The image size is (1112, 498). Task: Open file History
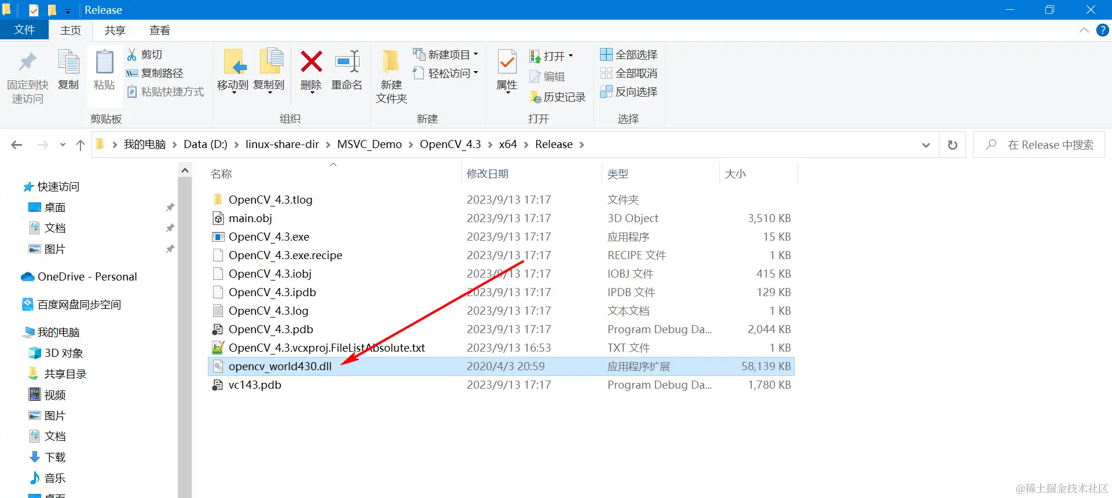[x=558, y=97]
